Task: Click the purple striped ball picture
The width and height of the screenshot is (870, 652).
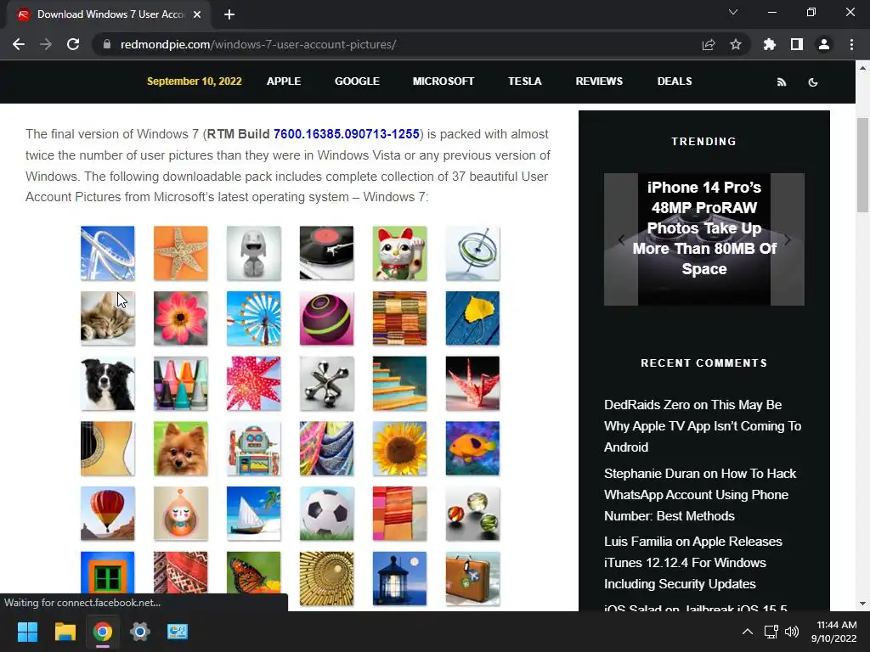Action: pos(327,318)
